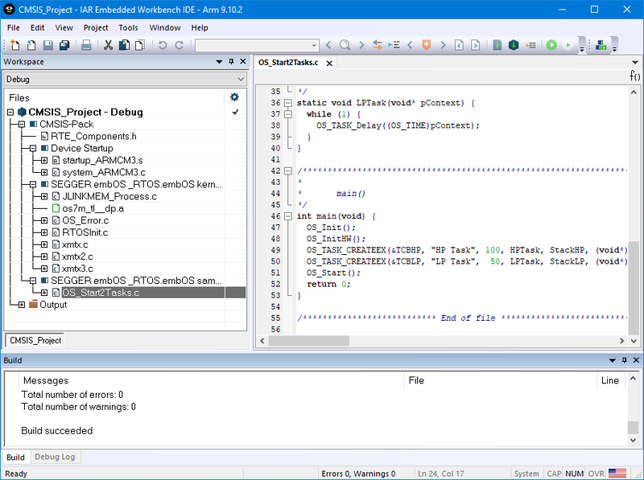Click the Save All toolbar icon
Screen dimensions: 644x480
(66, 46)
